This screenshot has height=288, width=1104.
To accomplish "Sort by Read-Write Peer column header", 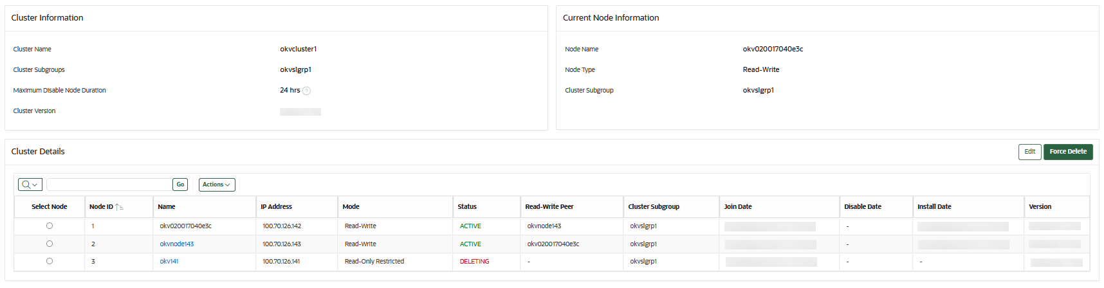I will pos(549,207).
